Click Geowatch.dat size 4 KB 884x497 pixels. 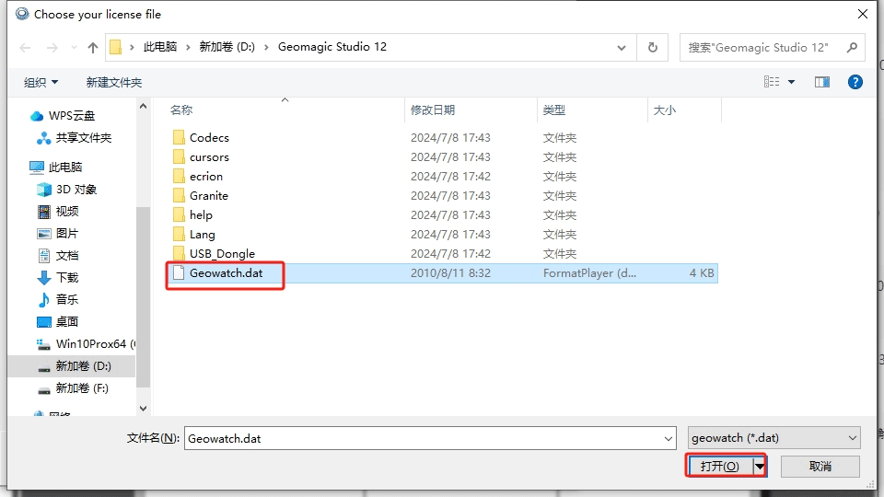tap(702, 273)
